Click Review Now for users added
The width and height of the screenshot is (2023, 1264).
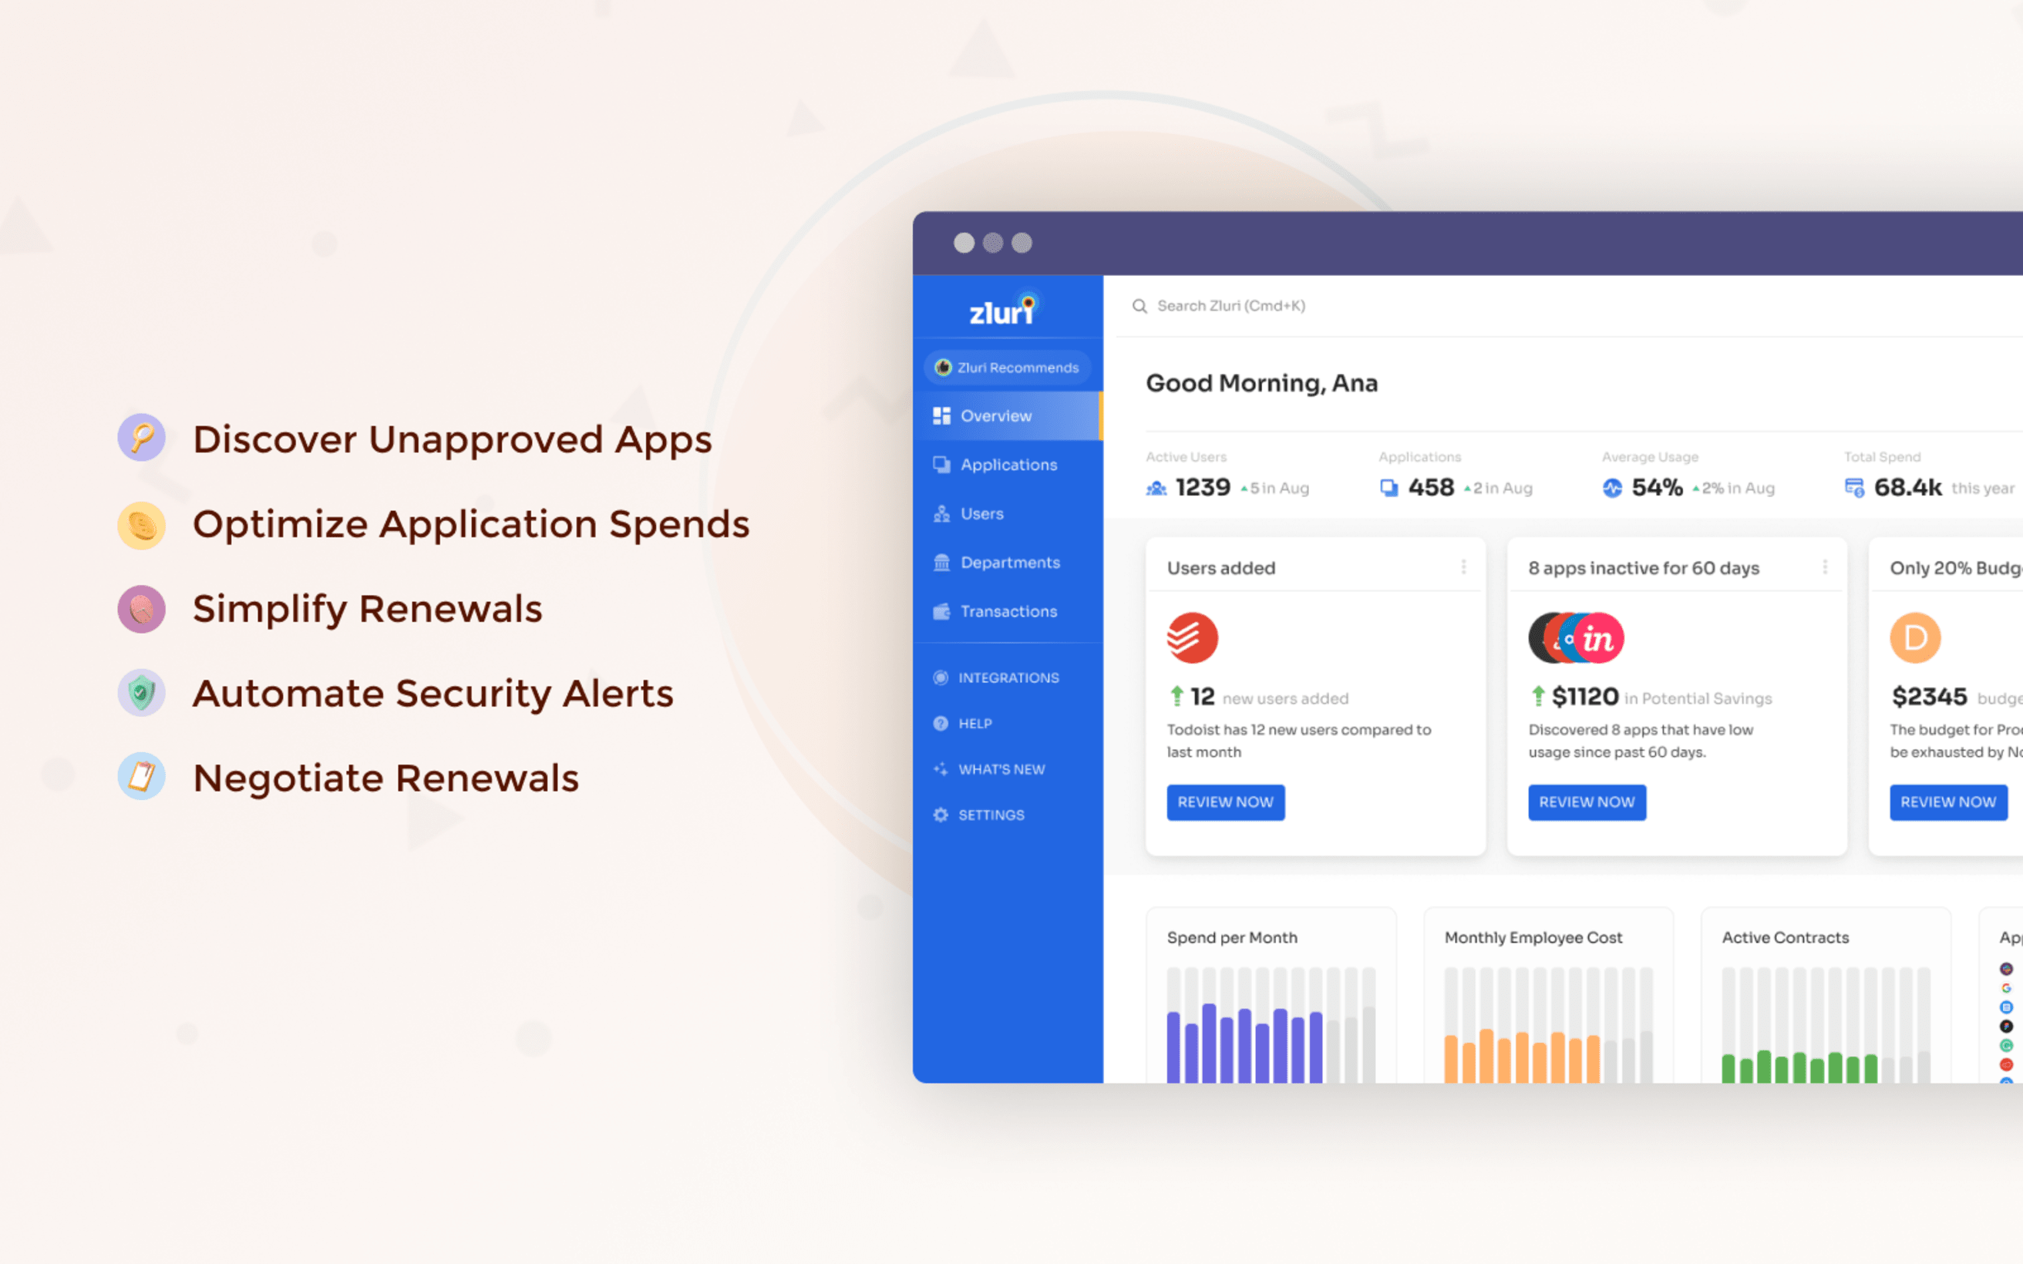1224,801
